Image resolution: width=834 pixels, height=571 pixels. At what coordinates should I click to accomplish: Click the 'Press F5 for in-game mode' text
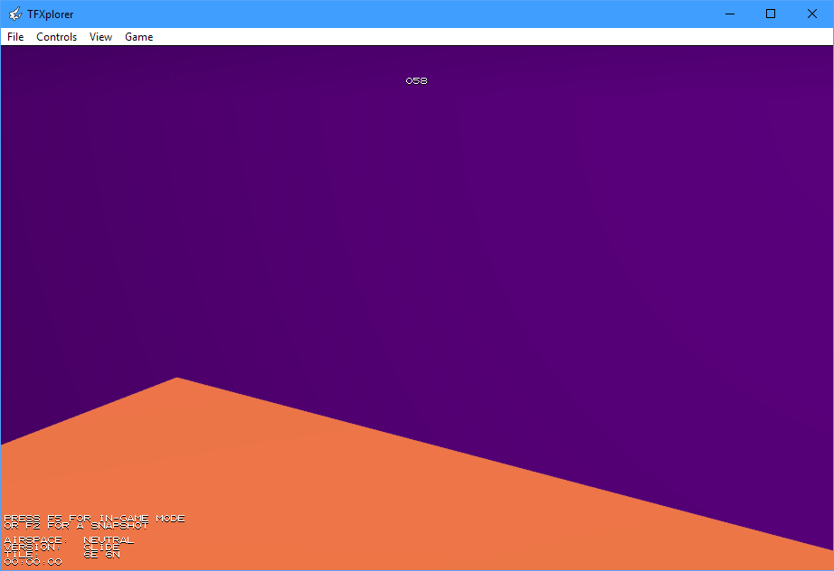(x=94, y=518)
